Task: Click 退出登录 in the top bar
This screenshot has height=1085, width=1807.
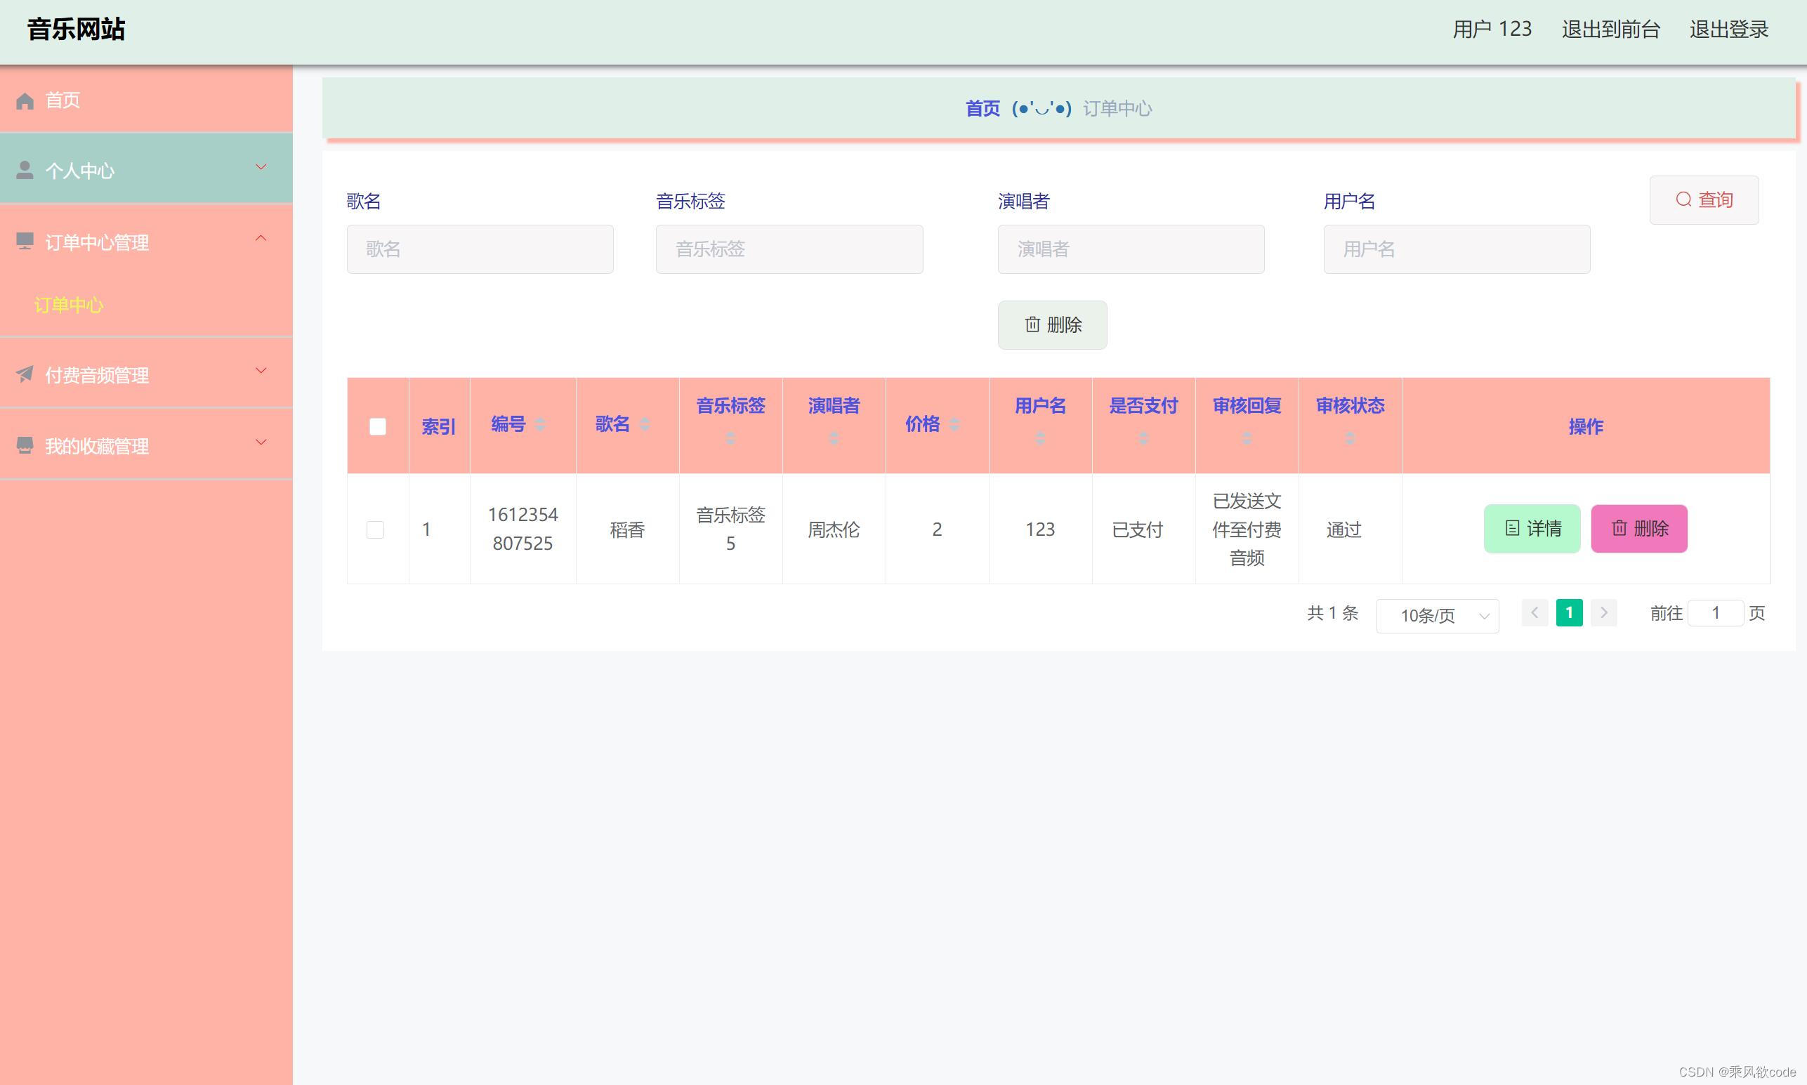Action: coord(1728,29)
